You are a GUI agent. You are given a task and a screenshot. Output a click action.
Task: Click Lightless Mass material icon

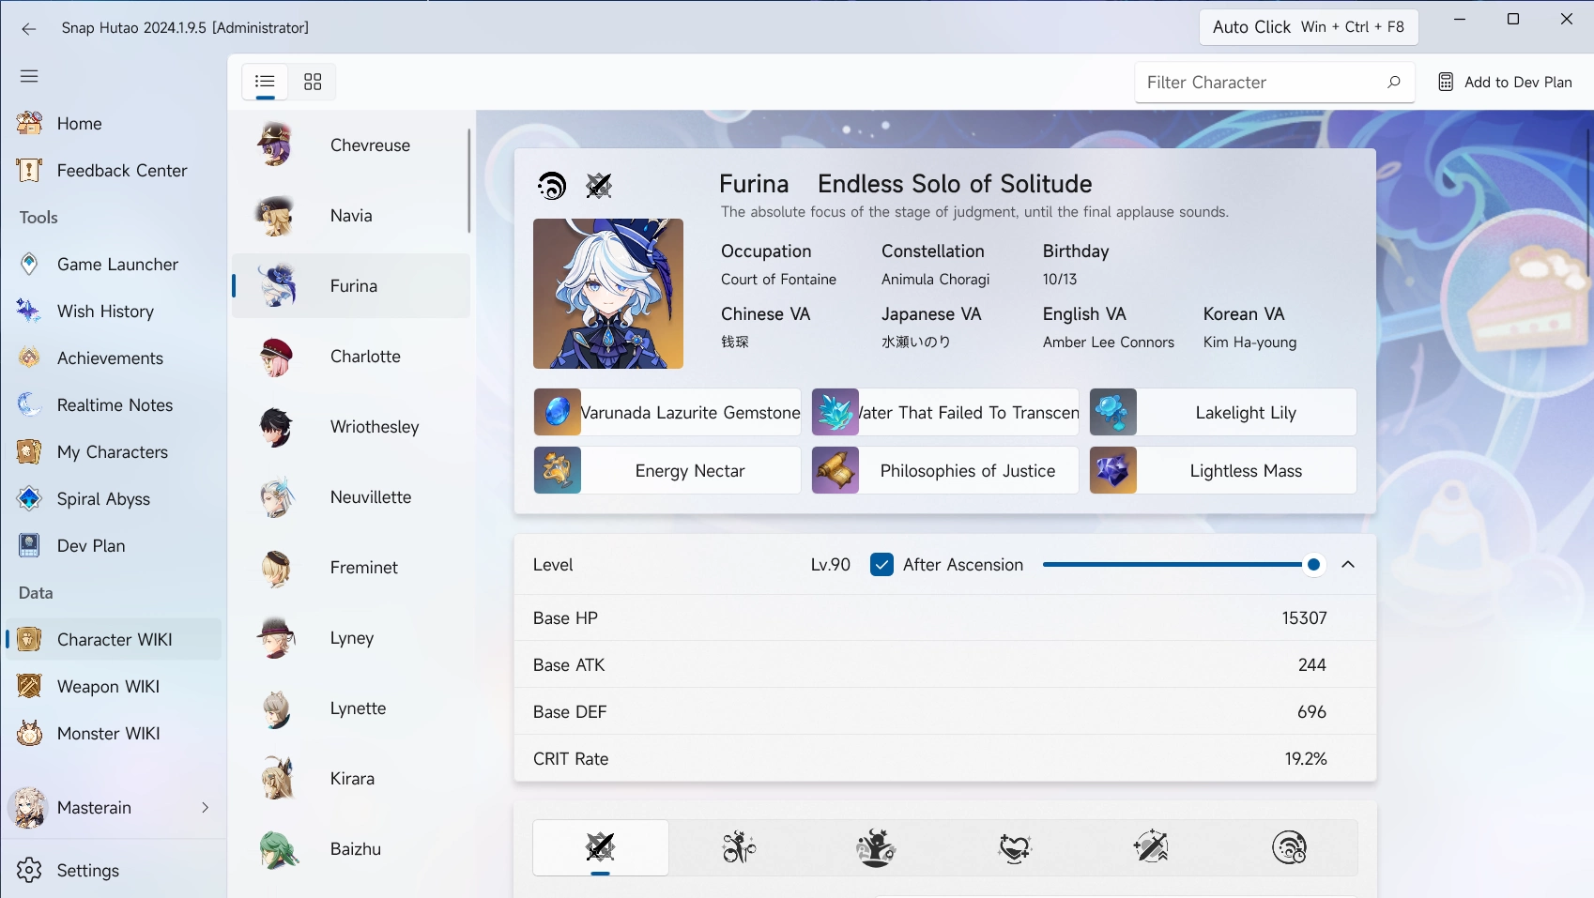click(1113, 470)
